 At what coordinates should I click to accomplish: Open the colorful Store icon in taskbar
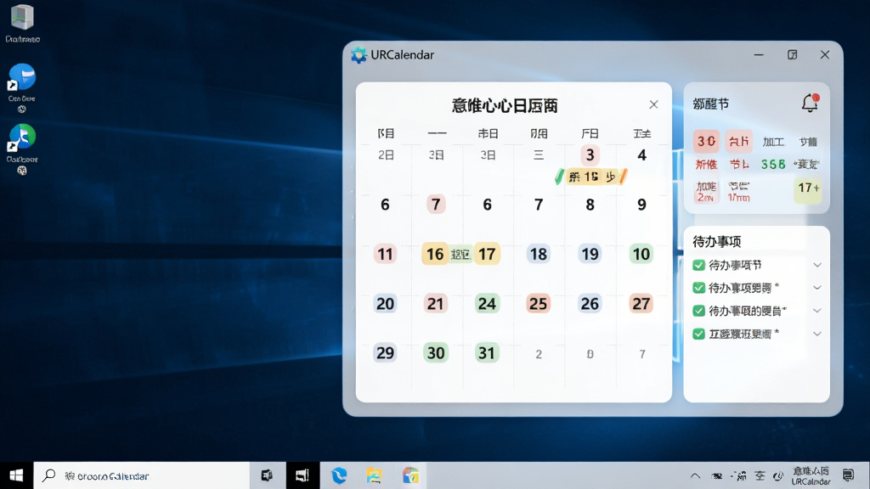410,475
